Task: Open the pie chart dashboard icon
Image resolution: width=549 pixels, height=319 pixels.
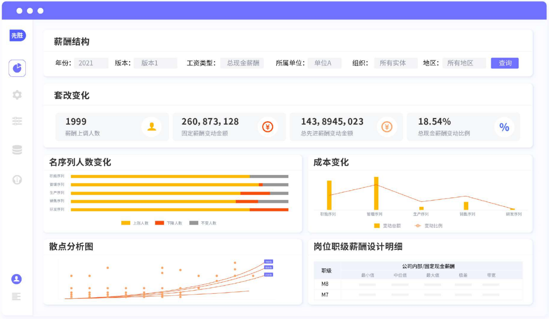Action: [17, 68]
